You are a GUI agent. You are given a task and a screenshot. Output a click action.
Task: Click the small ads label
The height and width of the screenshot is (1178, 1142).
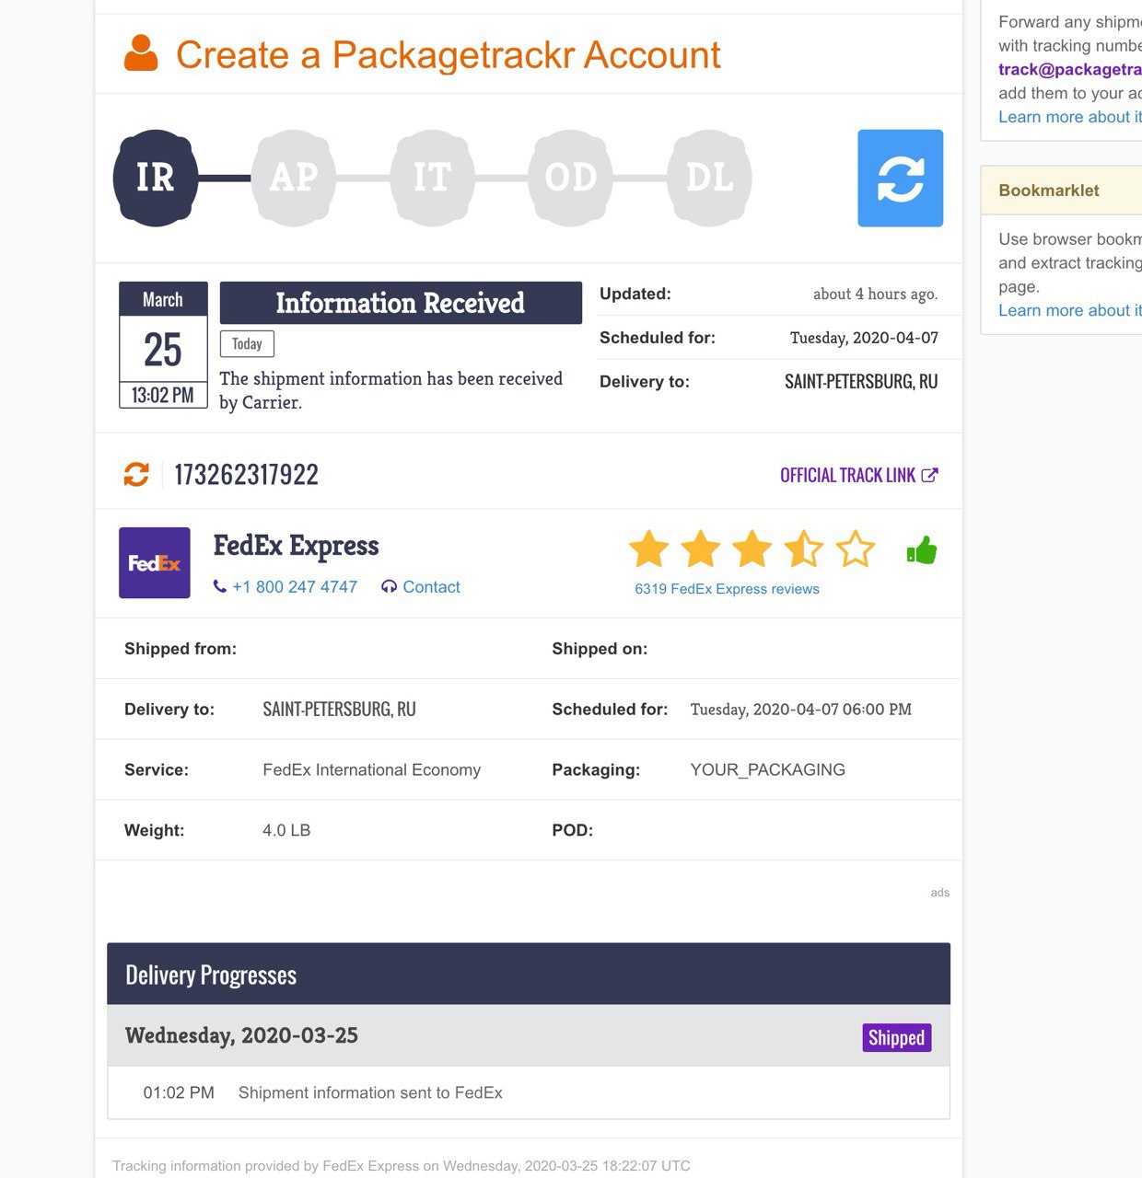pos(939,893)
